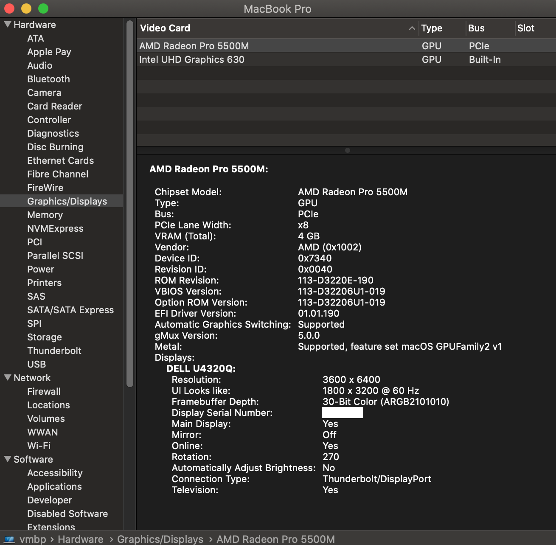Show Power information

tap(41, 269)
